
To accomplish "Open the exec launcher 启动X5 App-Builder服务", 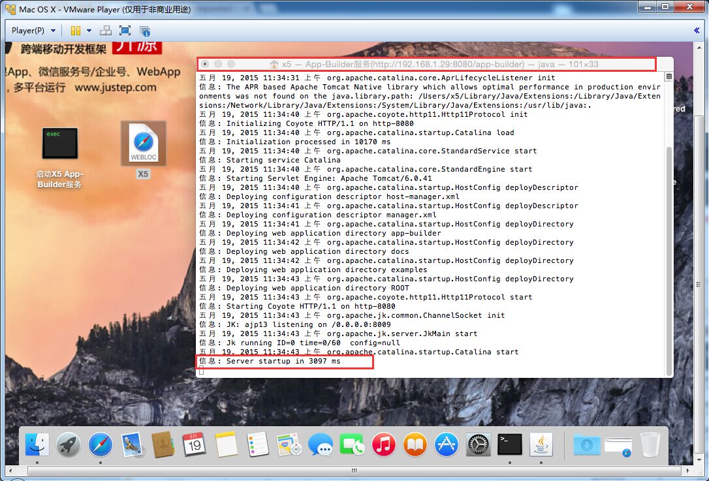I will pyautogui.click(x=59, y=158).
